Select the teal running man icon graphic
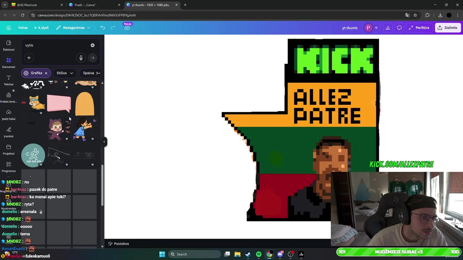 click(x=33, y=155)
